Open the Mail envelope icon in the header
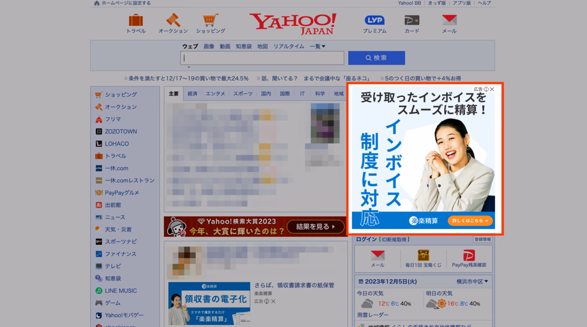This screenshot has width=587, height=327. click(449, 20)
